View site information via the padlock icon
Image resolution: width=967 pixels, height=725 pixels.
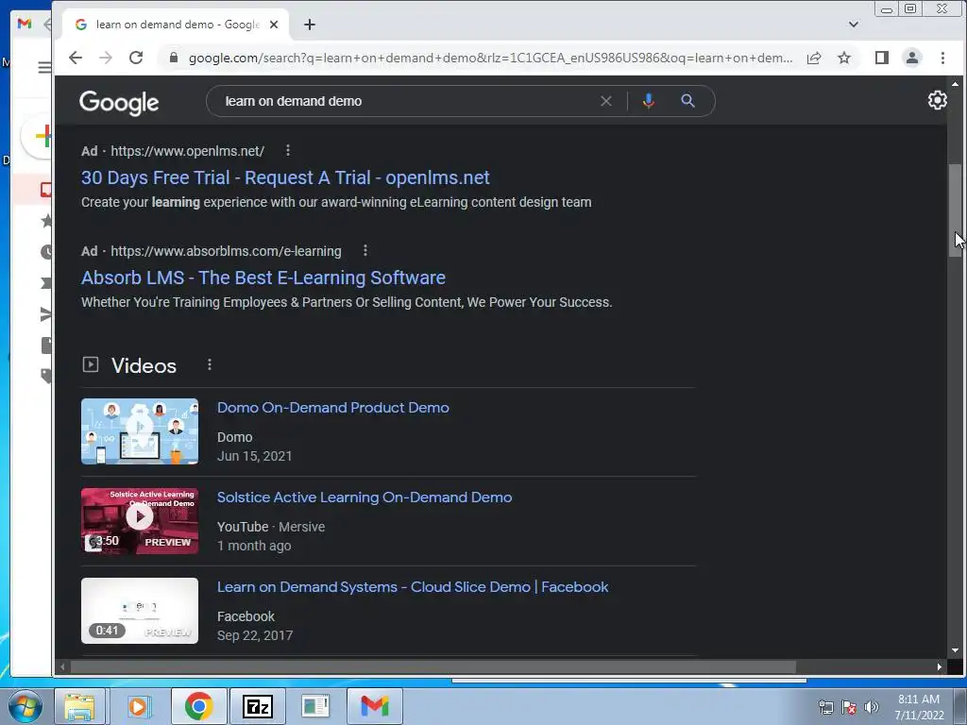[174, 58]
